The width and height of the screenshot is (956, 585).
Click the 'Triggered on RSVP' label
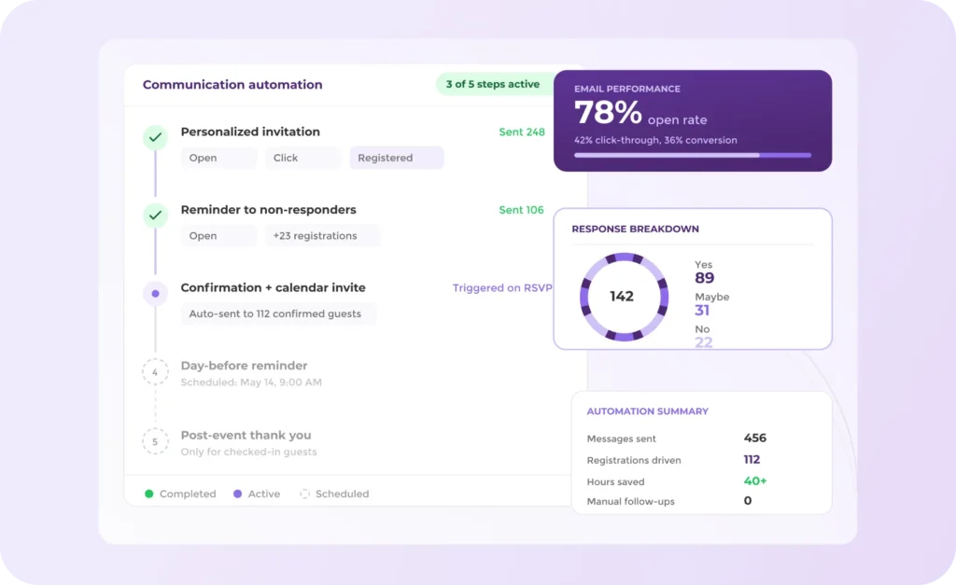(x=502, y=288)
